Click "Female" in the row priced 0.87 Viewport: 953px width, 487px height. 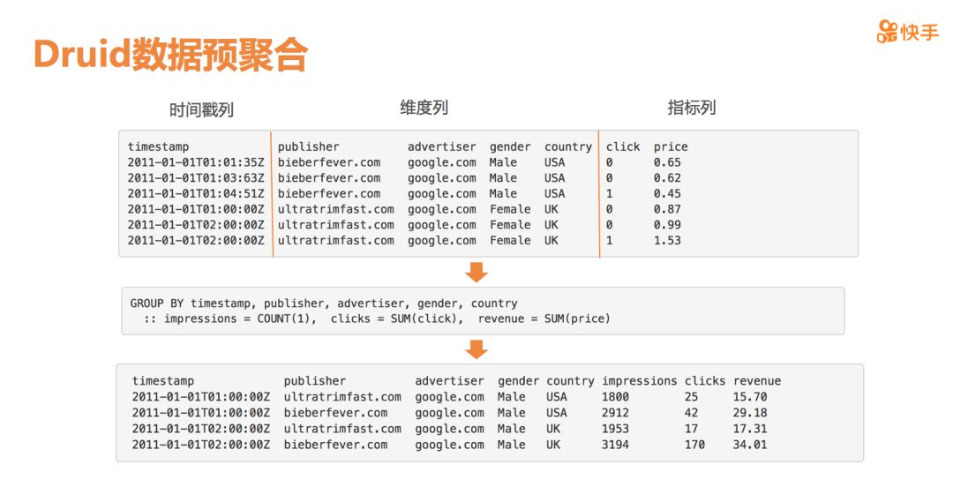click(x=510, y=209)
